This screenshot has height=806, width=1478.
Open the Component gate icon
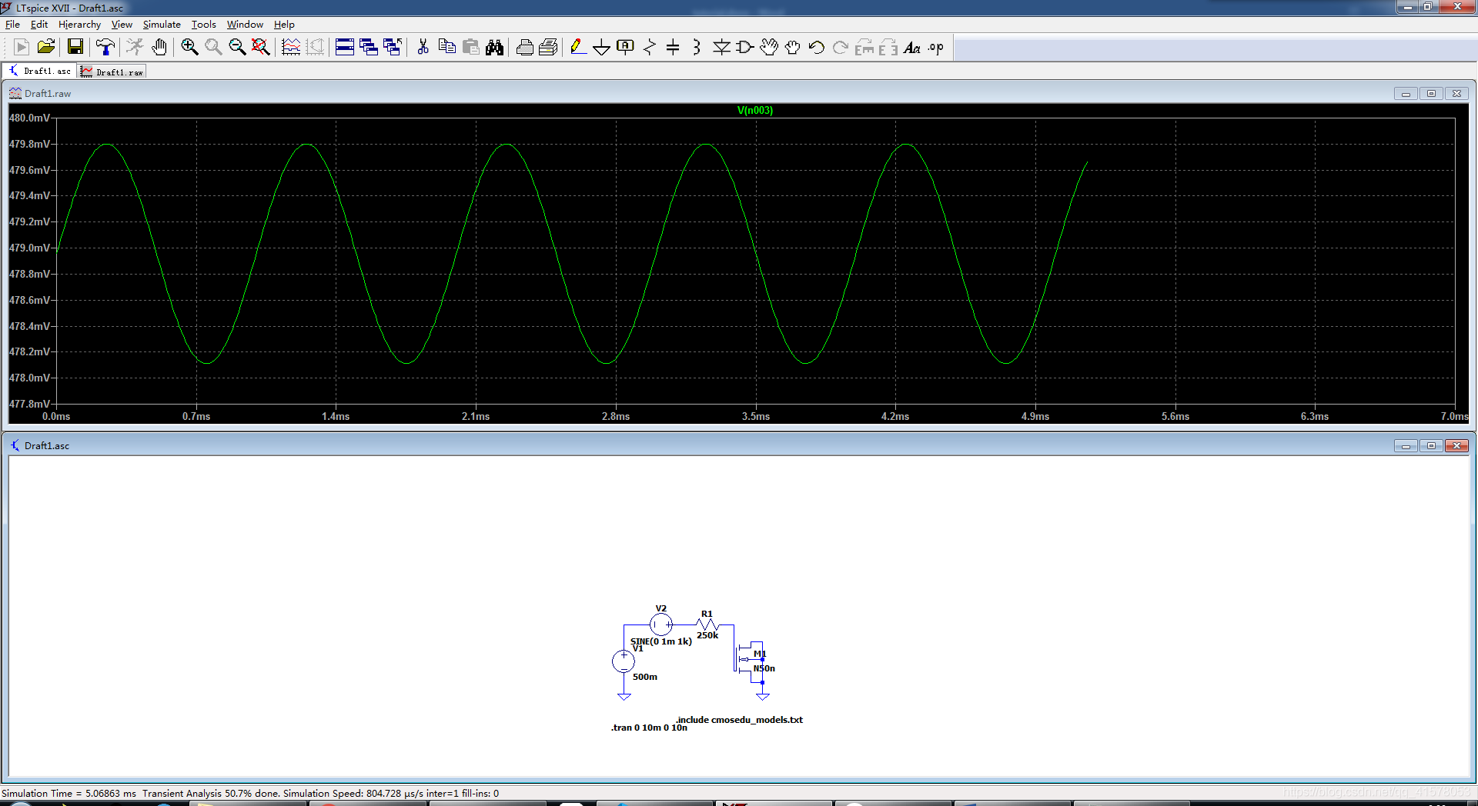tap(744, 47)
